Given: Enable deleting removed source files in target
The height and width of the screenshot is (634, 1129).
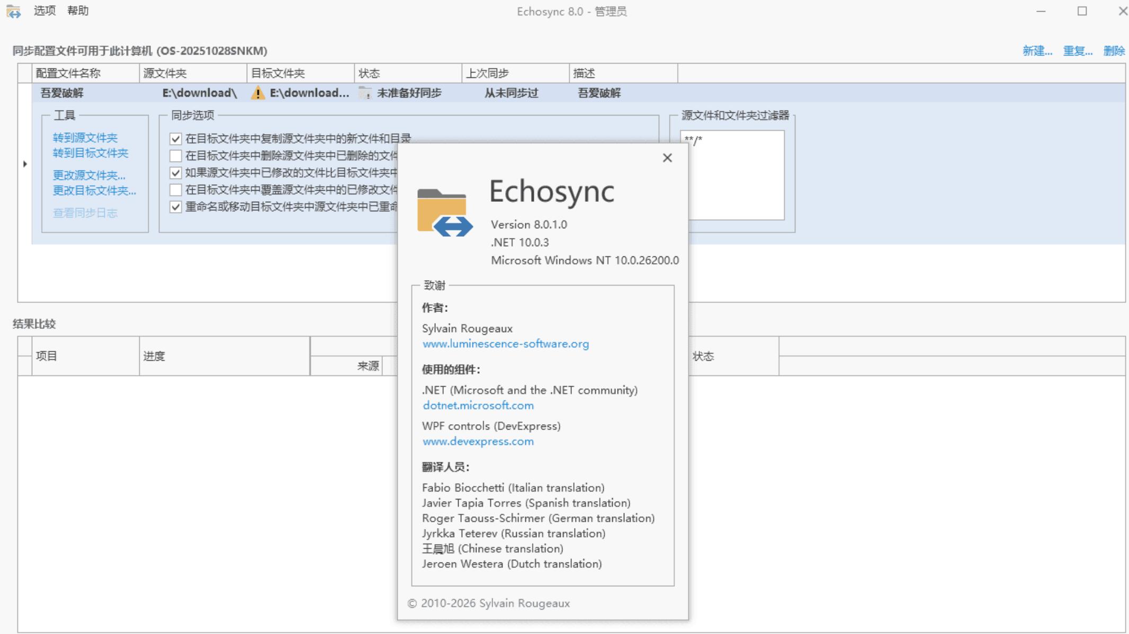Looking at the screenshot, I should coord(176,156).
